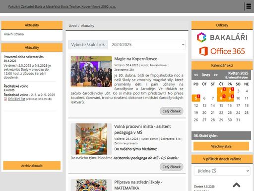Expand the Jídelna ZŠ dropdown
The height and width of the screenshot is (191, 254).
click(222, 171)
